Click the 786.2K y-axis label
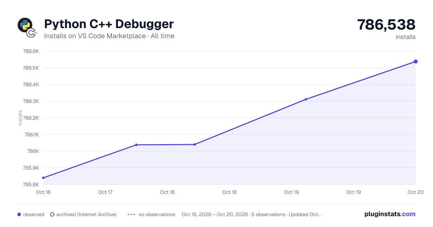 (31, 118)
